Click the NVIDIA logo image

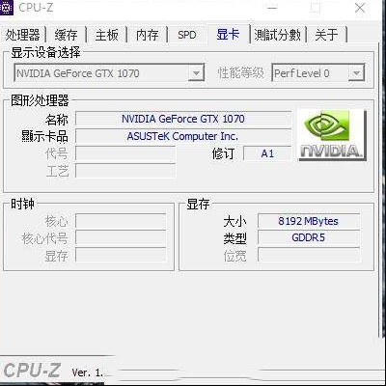332,135
